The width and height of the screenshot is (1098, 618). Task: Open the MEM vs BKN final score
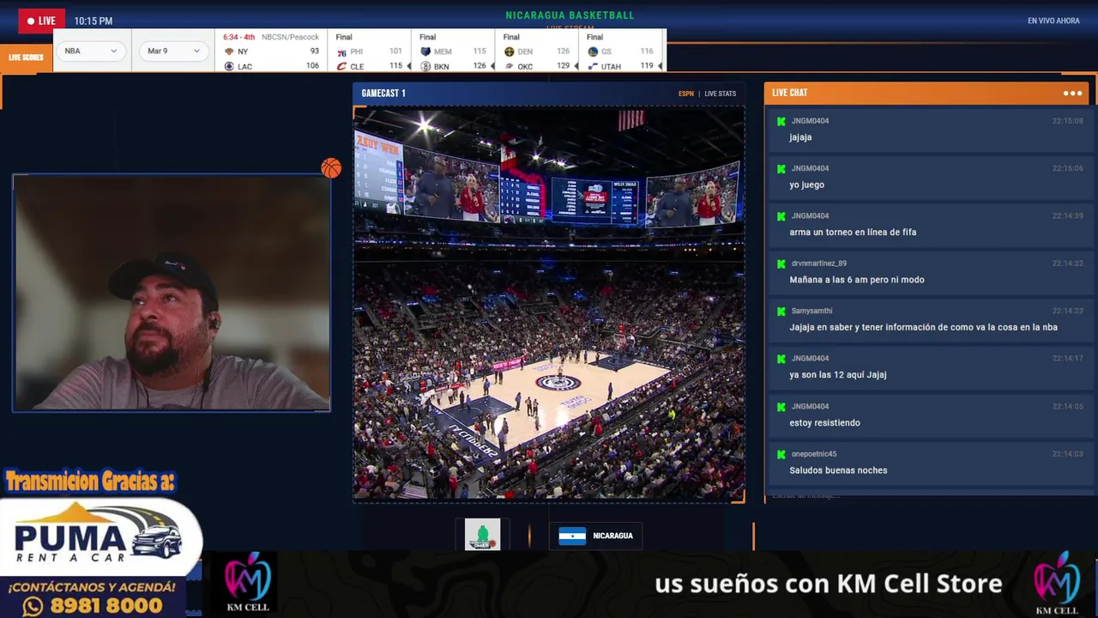click(453, 51)
